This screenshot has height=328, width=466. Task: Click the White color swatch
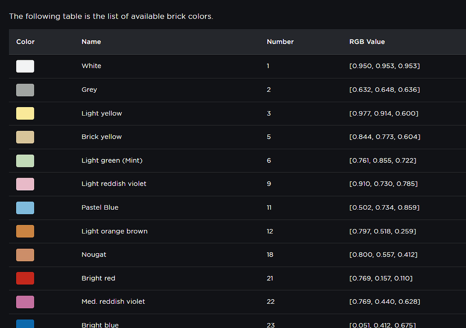25,66
